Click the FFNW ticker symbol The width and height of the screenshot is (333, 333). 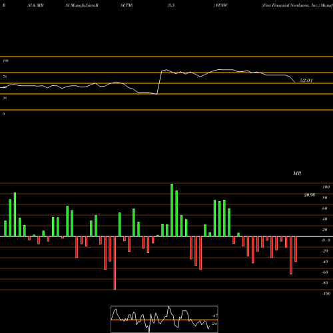point(221,5)
